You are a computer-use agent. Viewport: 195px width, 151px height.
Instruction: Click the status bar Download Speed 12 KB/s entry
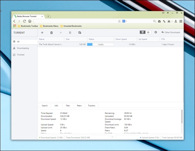(51, 138)
